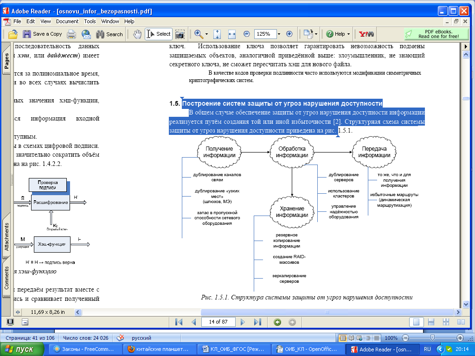Open zoom tool dropdown arrow
The height and width of the screenshot is (356, 475).
[x=206, y=34]
